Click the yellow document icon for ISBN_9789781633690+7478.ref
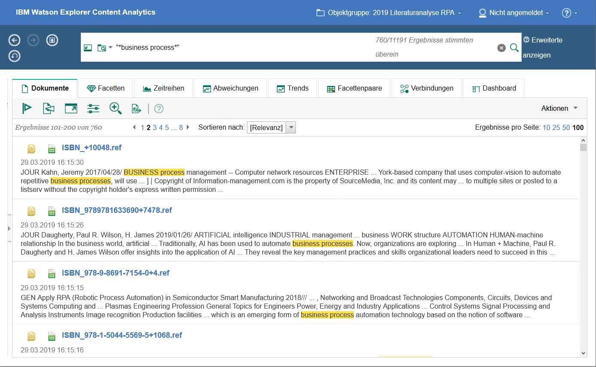The width and height of the screenshot is (596, 367). tap(31, 211)
